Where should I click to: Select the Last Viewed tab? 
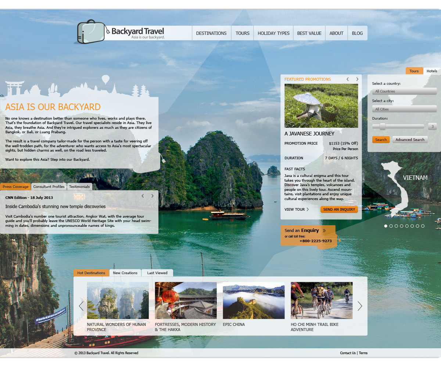[157, 273]
